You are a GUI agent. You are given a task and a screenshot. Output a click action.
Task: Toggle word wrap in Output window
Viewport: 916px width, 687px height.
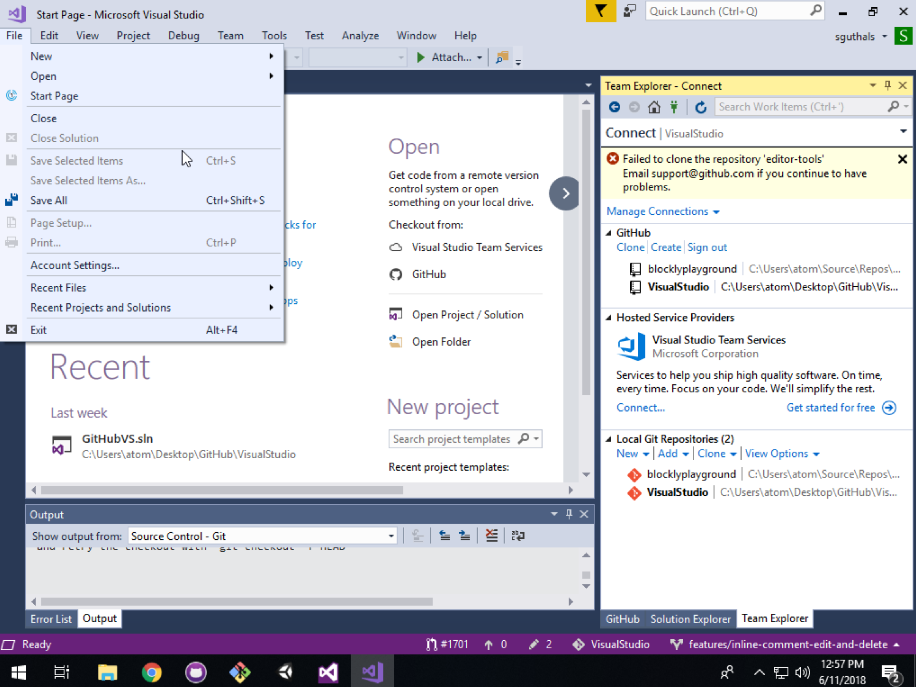click(x=518, y=536)
